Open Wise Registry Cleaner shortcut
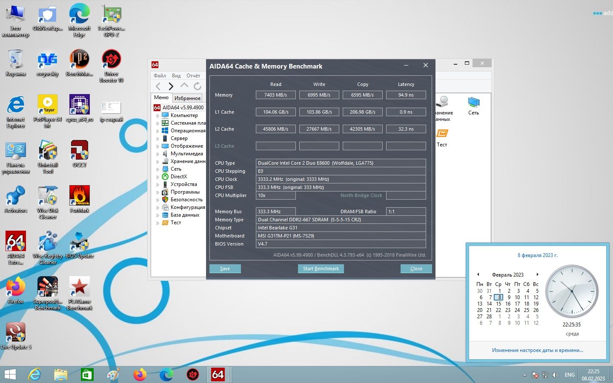 pos(48,247)
